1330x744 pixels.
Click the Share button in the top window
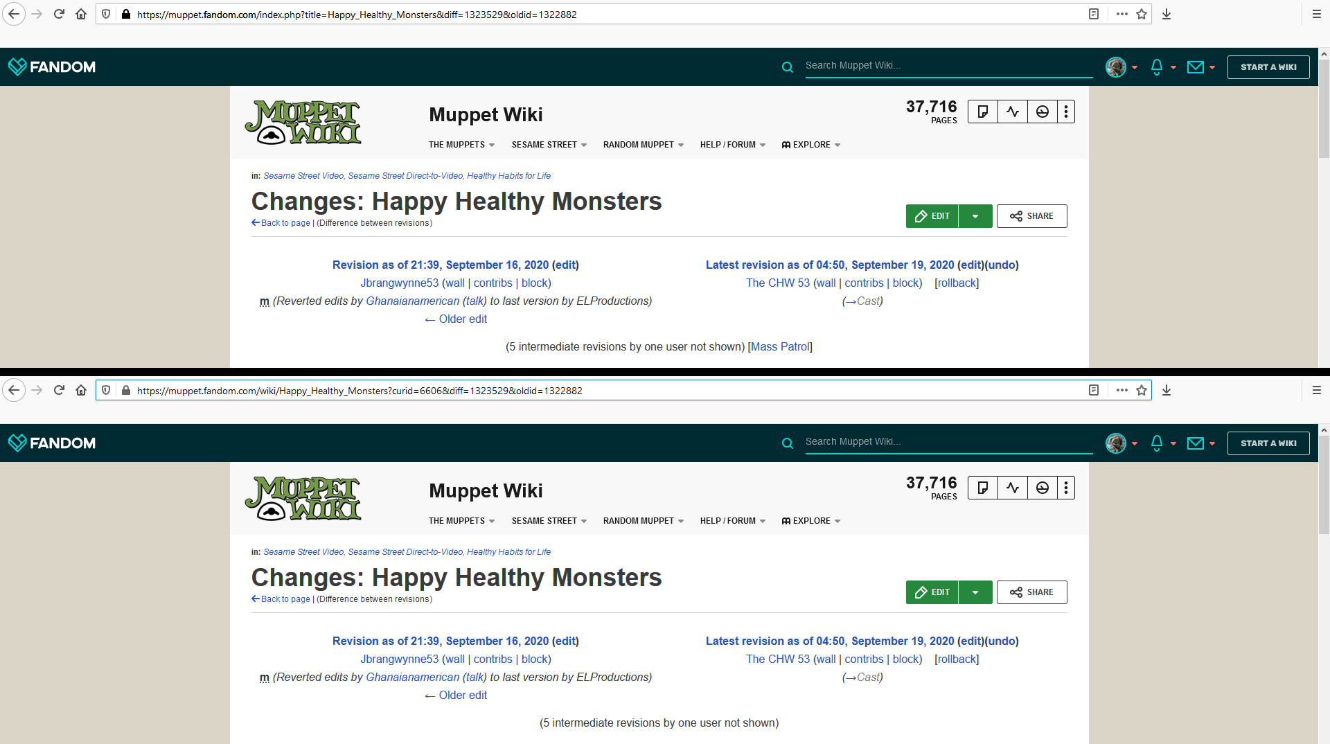(1032, 216)
